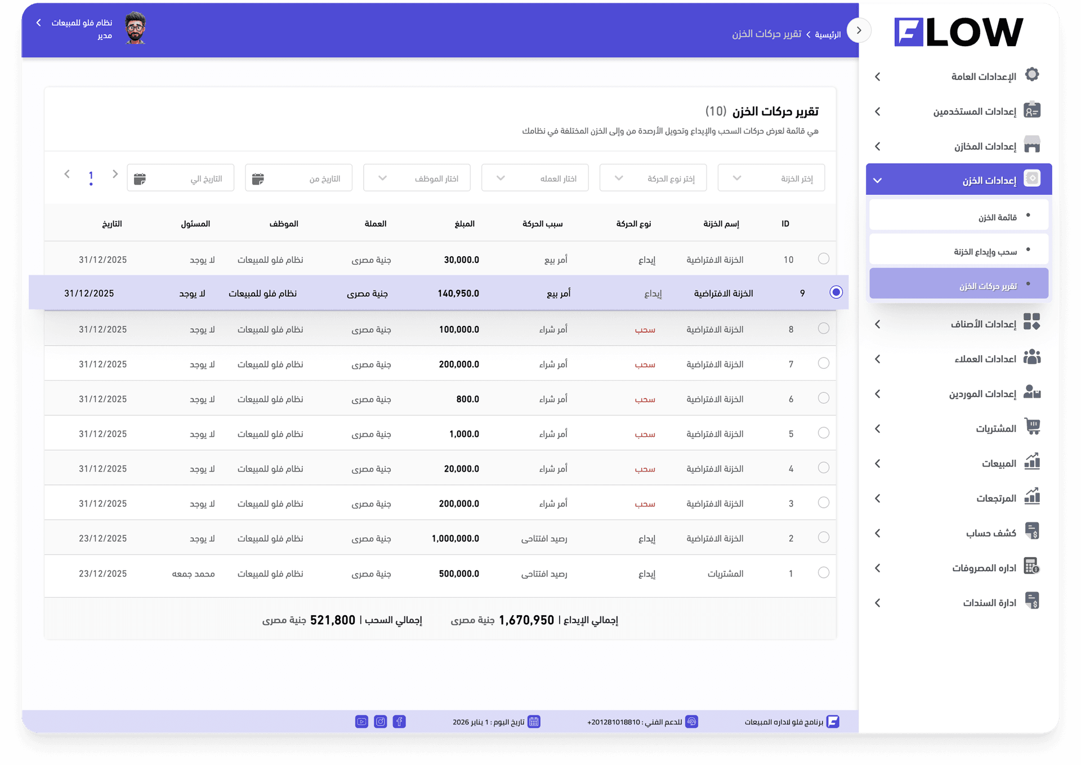Screen dimensions: 1081x765
Task: Open the قائمة الخزن menu item
Action: point(958,215)
